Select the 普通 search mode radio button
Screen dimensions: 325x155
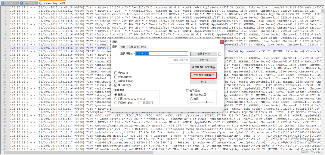[x=116, y=95]
